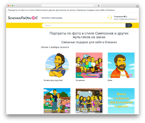The height and width of the screenshot is (123, 145).
Task: Click the page title text in tab bar
Action: (61, 10)
